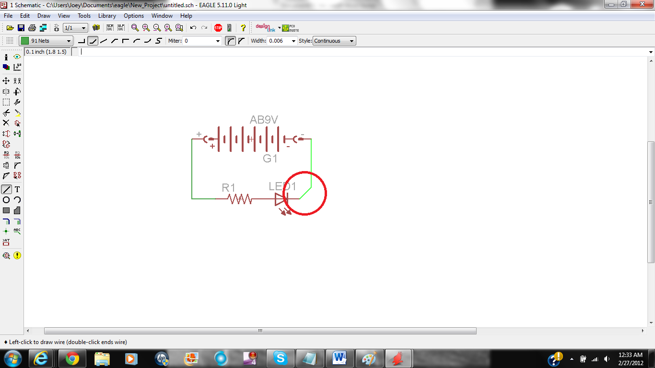Select the Delete tool (X icon)
The height and width of the screenshot is (368, 655).
6,123
